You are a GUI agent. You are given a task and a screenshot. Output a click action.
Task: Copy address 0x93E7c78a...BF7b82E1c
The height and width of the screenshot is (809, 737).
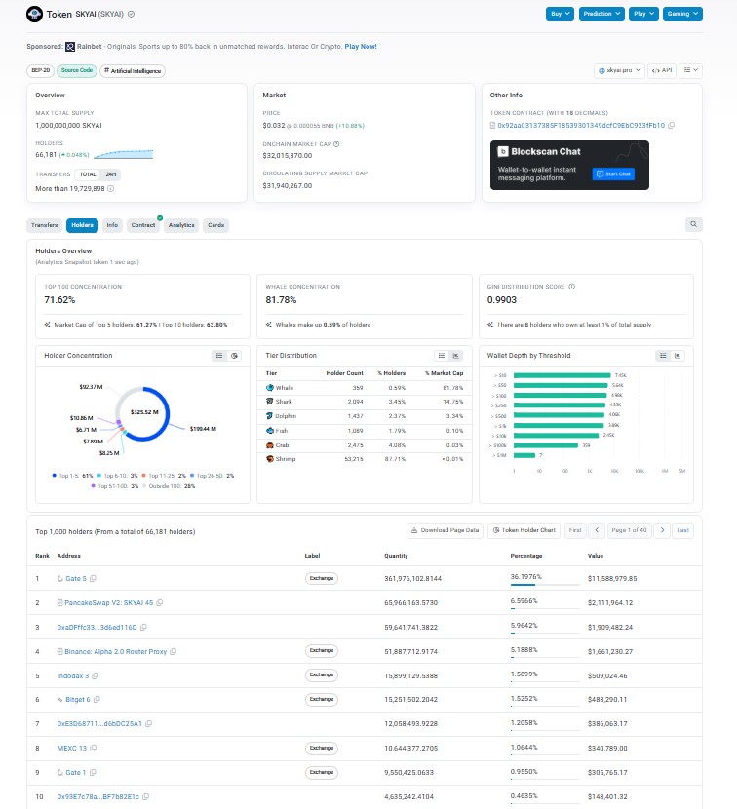point(145,796)
